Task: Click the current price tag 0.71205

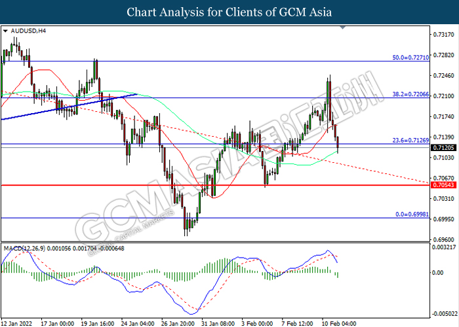Action: (443, 148)
